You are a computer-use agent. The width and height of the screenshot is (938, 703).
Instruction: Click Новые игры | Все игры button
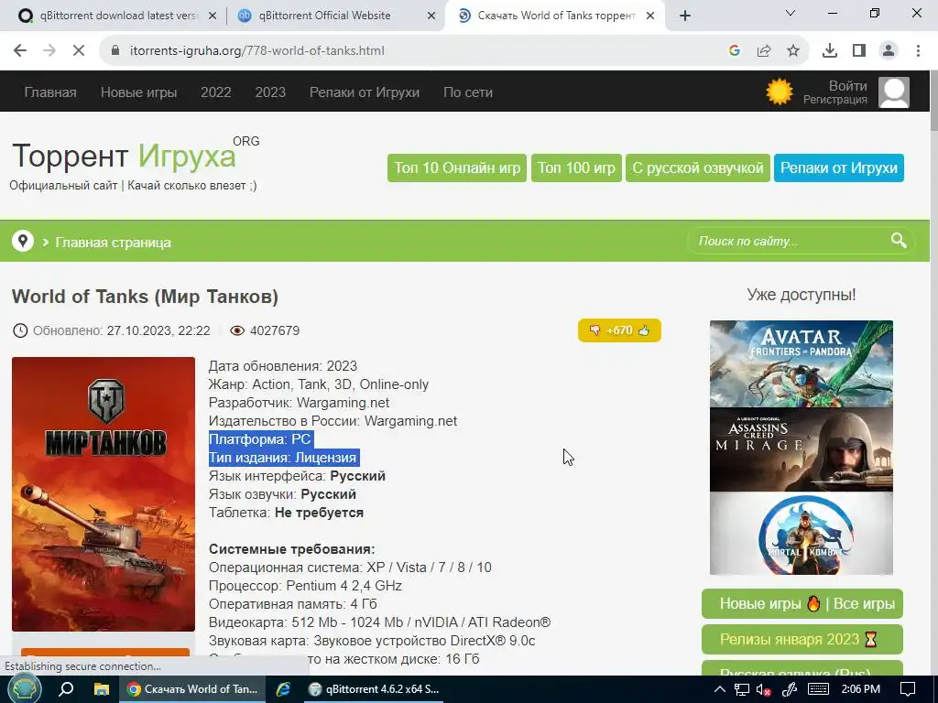pyautogui.click(x=802, y=604)
